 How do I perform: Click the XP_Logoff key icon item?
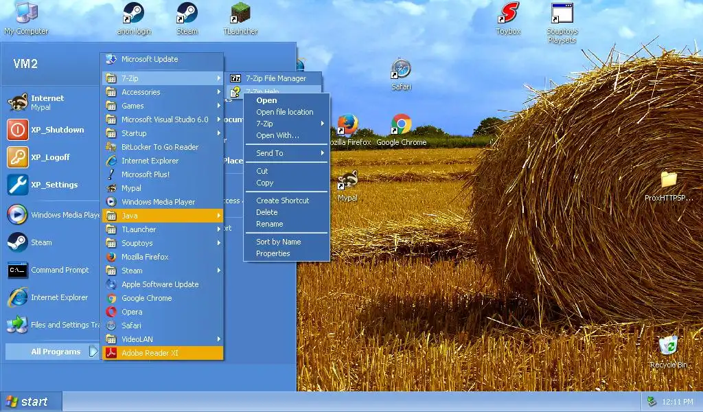[50, 157]
